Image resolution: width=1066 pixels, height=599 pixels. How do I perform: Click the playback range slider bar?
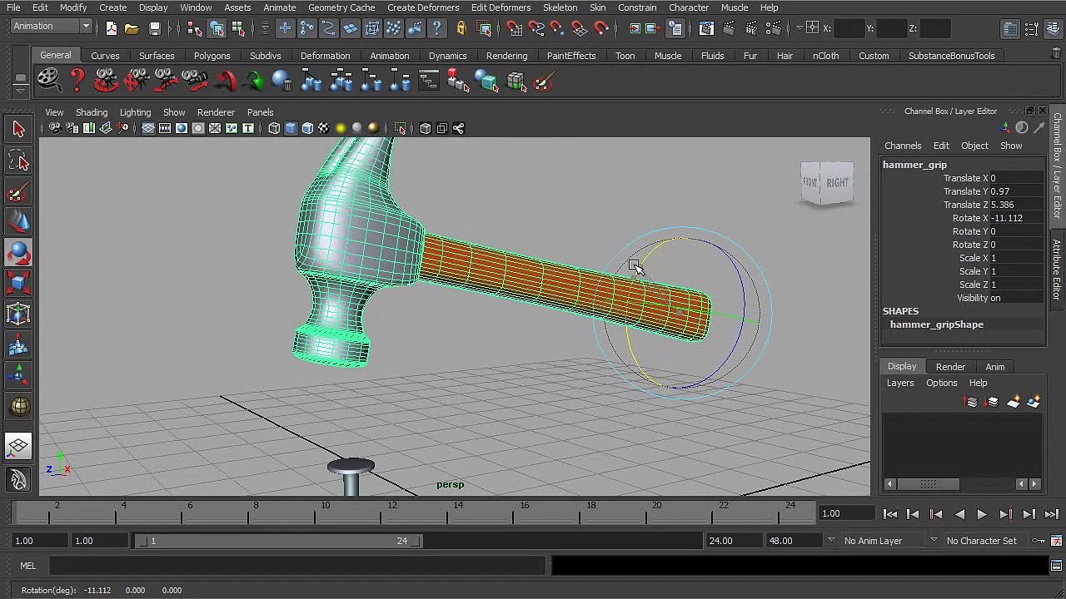279,541
